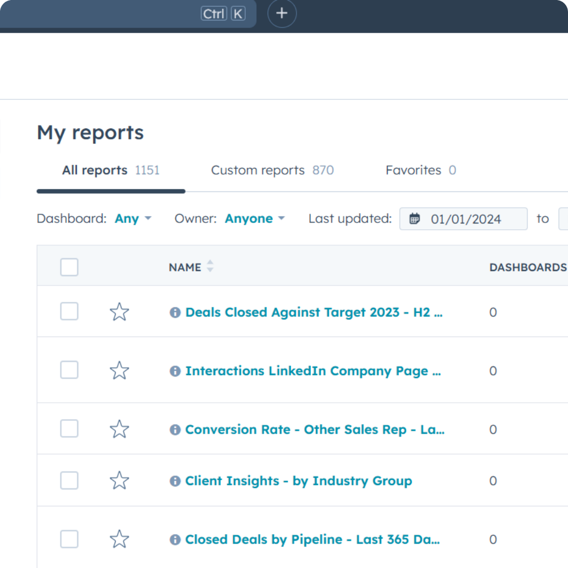The width and height of the screenshot is (568, 568).
Task: Open Closed Deals by Pipeline - Last 365 report
Action: (x=312, y=540)
